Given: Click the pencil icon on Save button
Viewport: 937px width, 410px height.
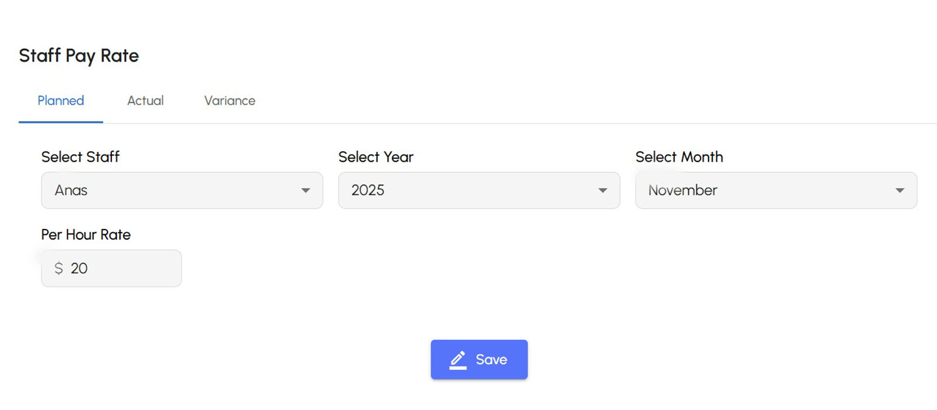Looking at the screenshot, I should coord(458,360).
